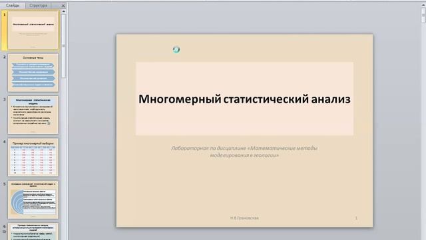Image resolution: width=426 pixels, height=240 pixels.
Task: Click scroll-up arrow of thumbnail pane
Action: (x=64, y=11)
